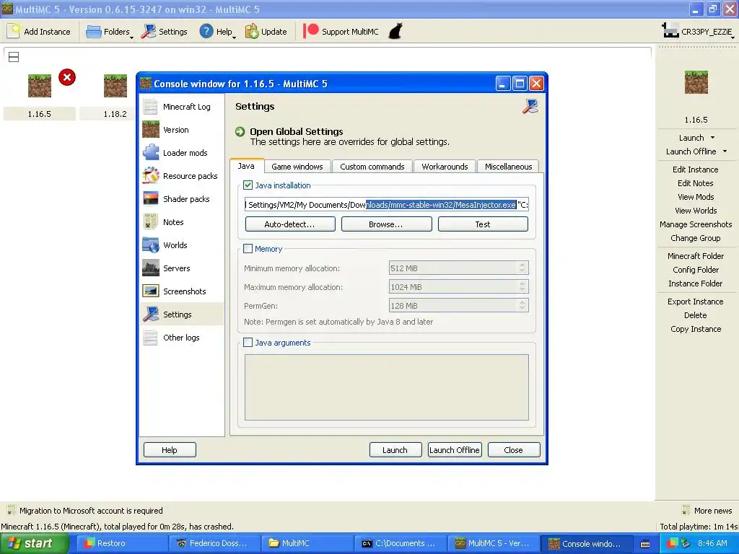The image size is (739, 554).
Task: Open the Servers page icon
Action: 150,268
